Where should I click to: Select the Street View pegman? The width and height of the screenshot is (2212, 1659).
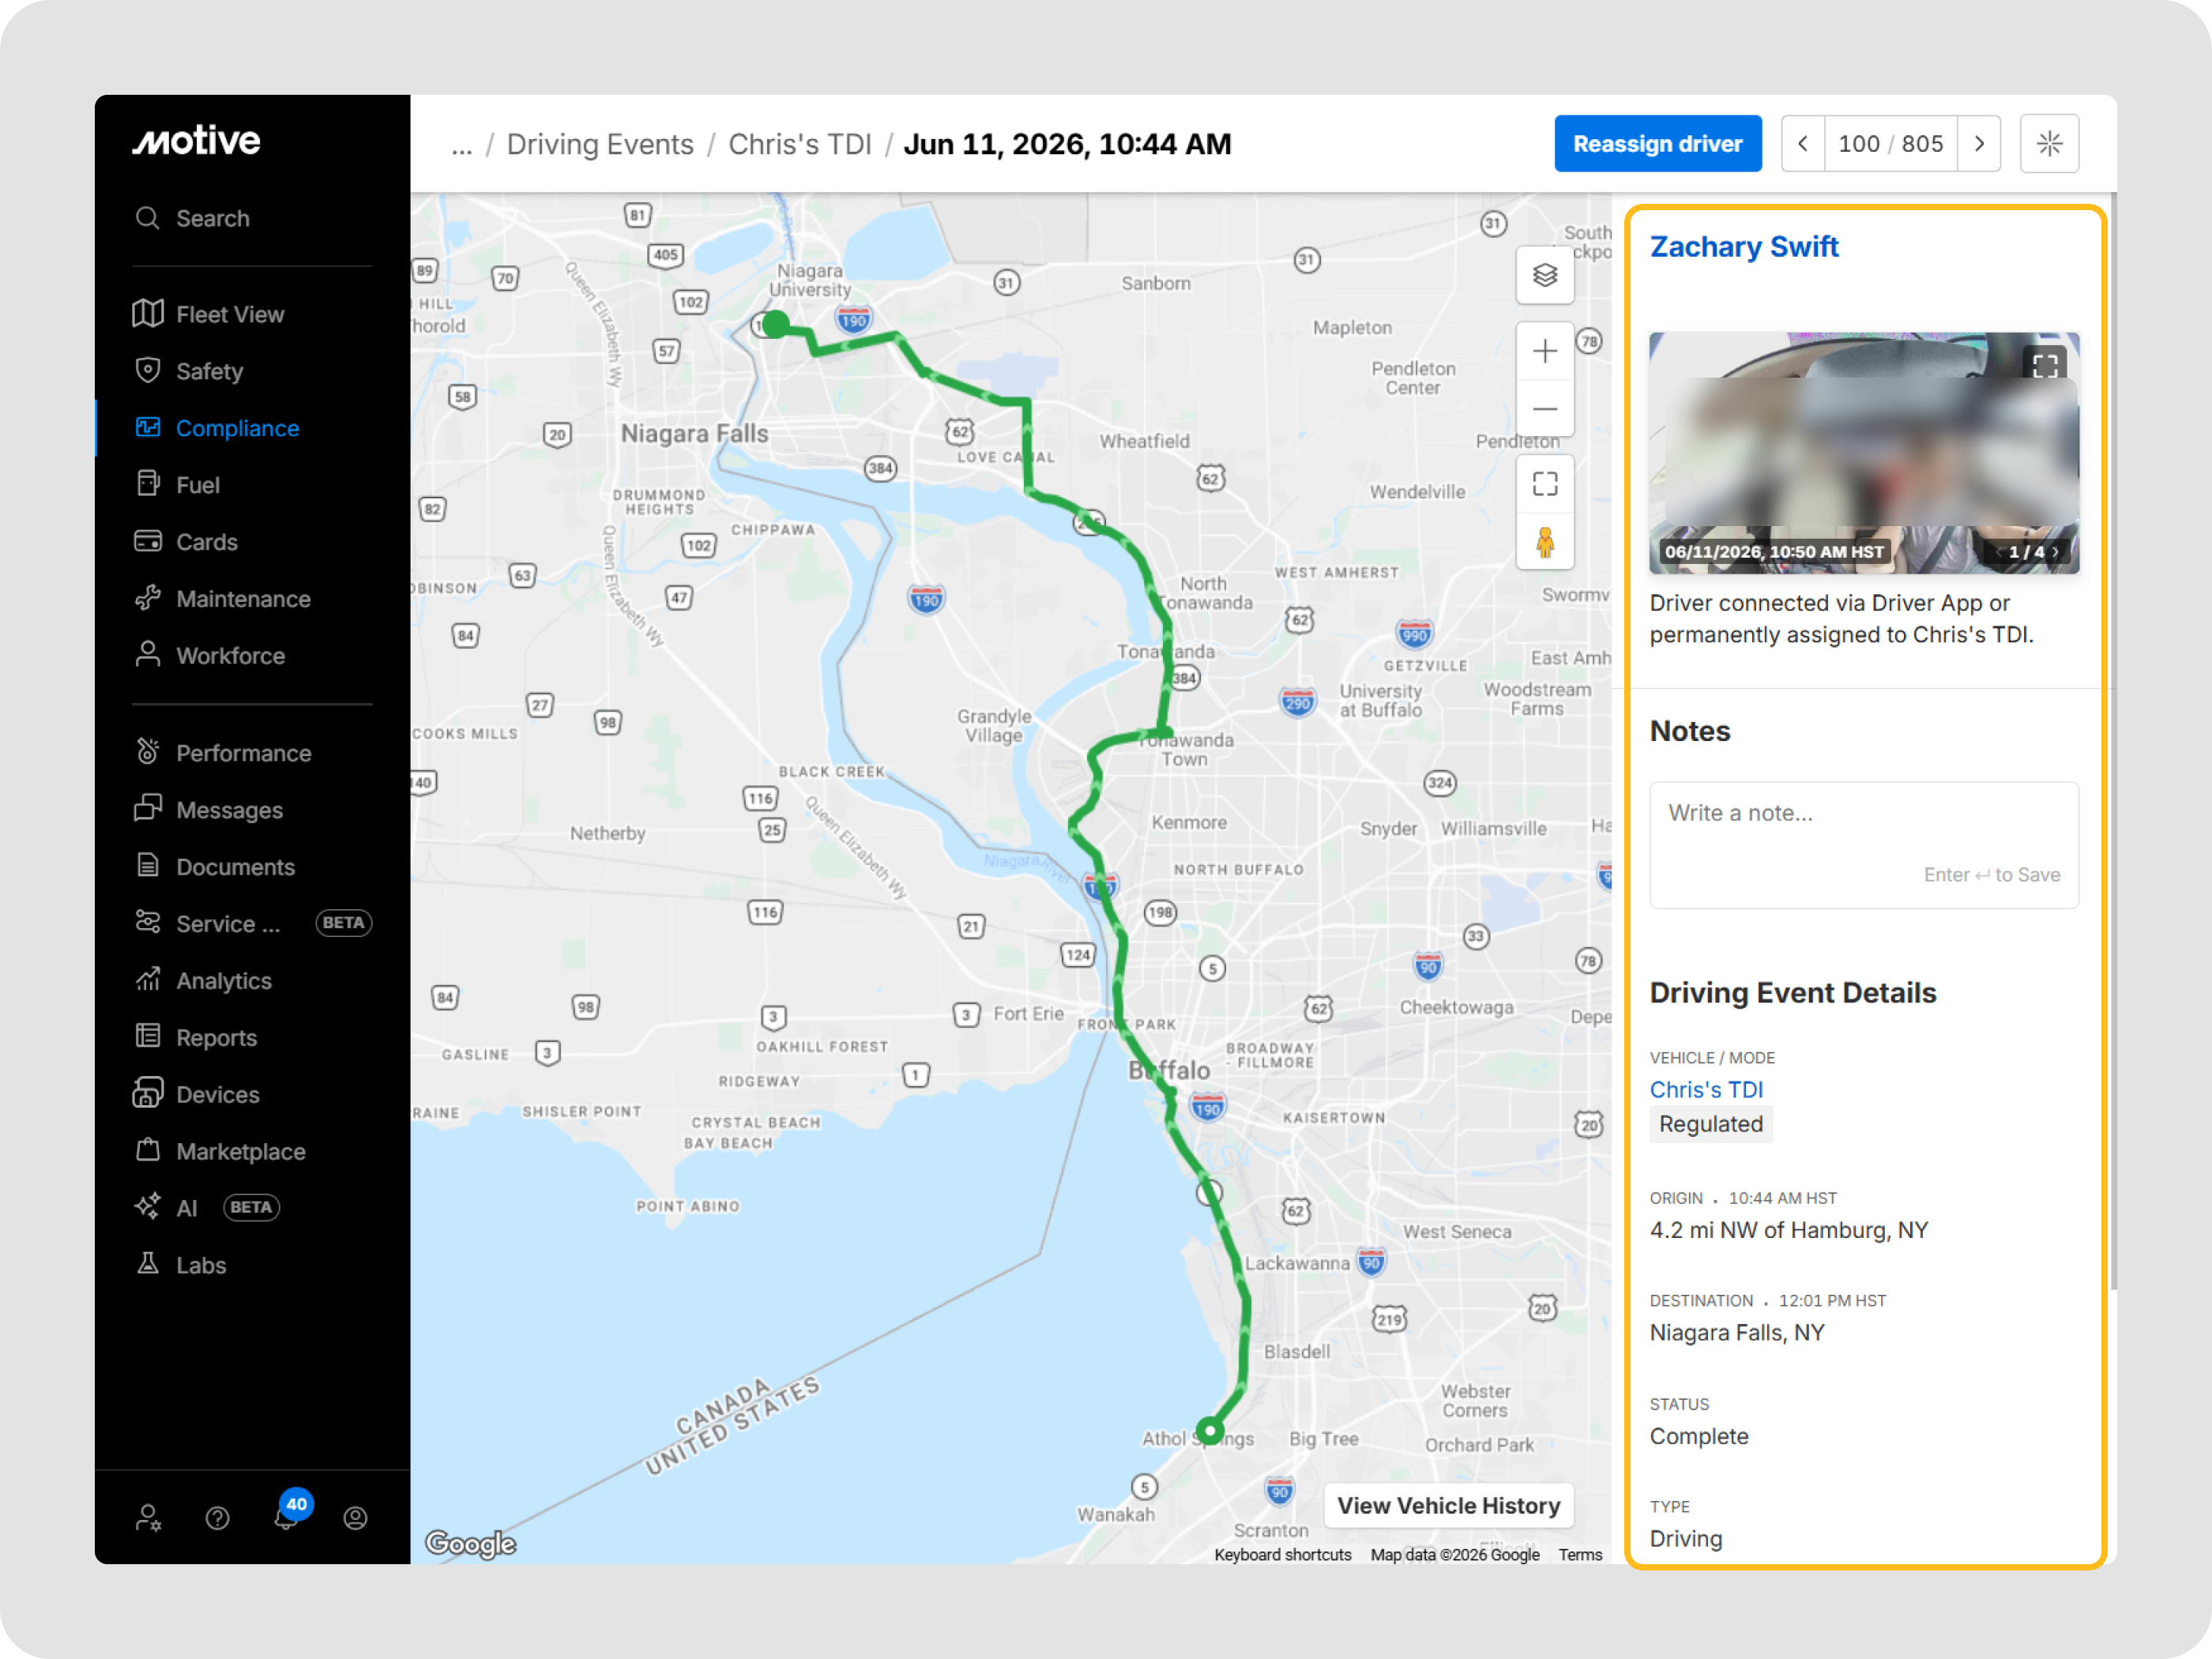1545,541
